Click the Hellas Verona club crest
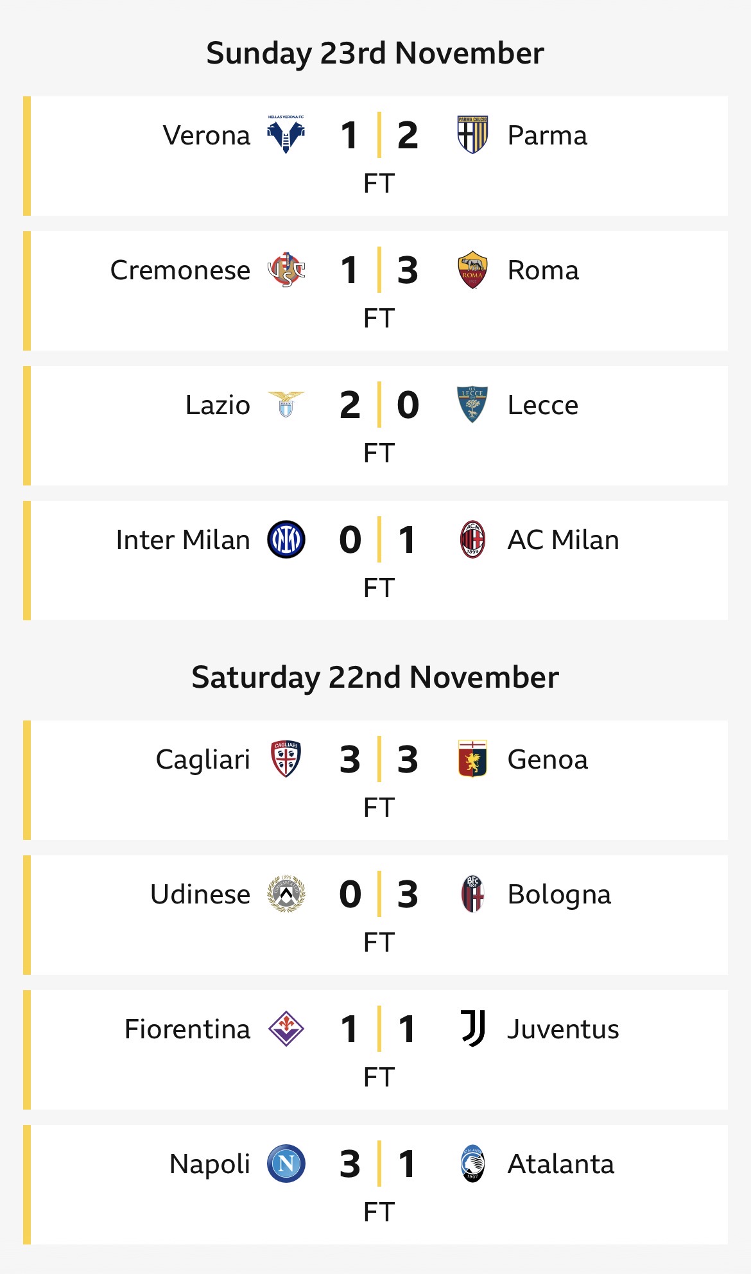751x1274 pixels. 286,135
